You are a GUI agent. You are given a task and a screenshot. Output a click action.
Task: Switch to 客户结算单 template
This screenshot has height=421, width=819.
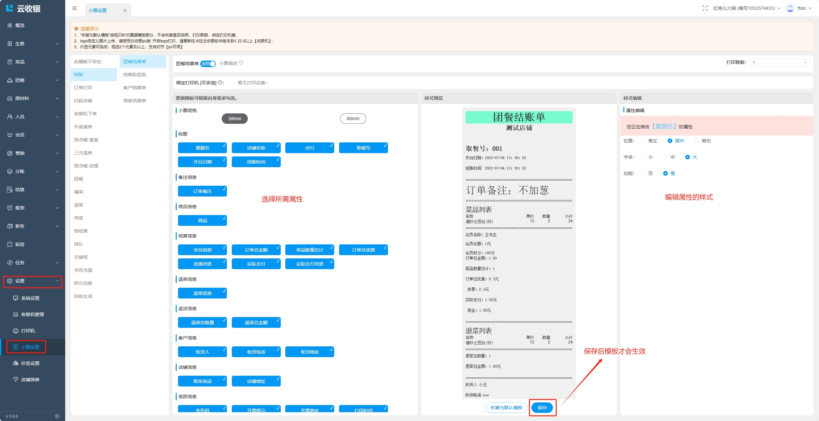coord(135,88)
